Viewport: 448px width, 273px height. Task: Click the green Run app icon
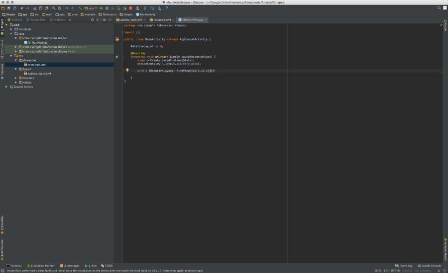pos(101,8)
